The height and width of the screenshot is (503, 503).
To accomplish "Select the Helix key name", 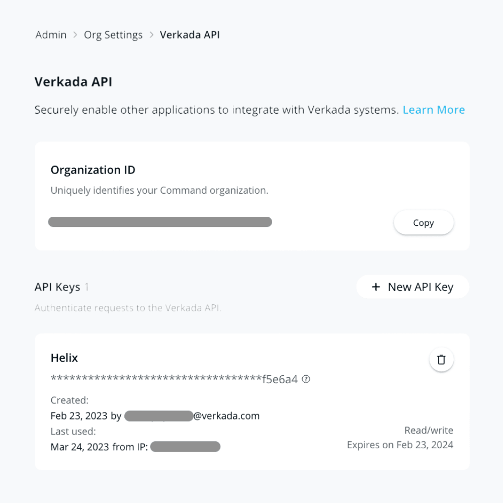I will (x=64, y=358).
